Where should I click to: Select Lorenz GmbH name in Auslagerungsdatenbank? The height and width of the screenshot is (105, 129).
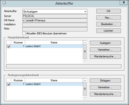click(x=33, y=84)
